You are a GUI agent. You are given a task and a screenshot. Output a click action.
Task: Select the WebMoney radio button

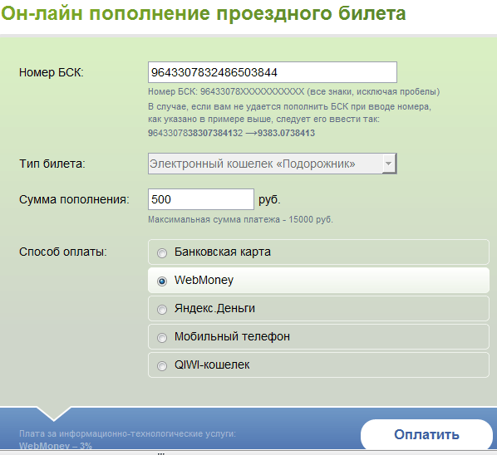click(x=162, y=281)
